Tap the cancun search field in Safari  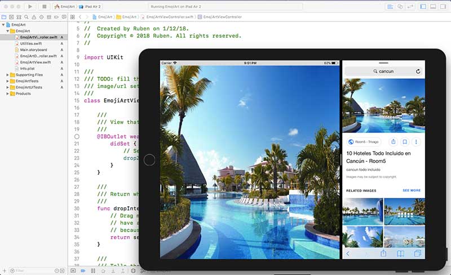tap(383, 72)
